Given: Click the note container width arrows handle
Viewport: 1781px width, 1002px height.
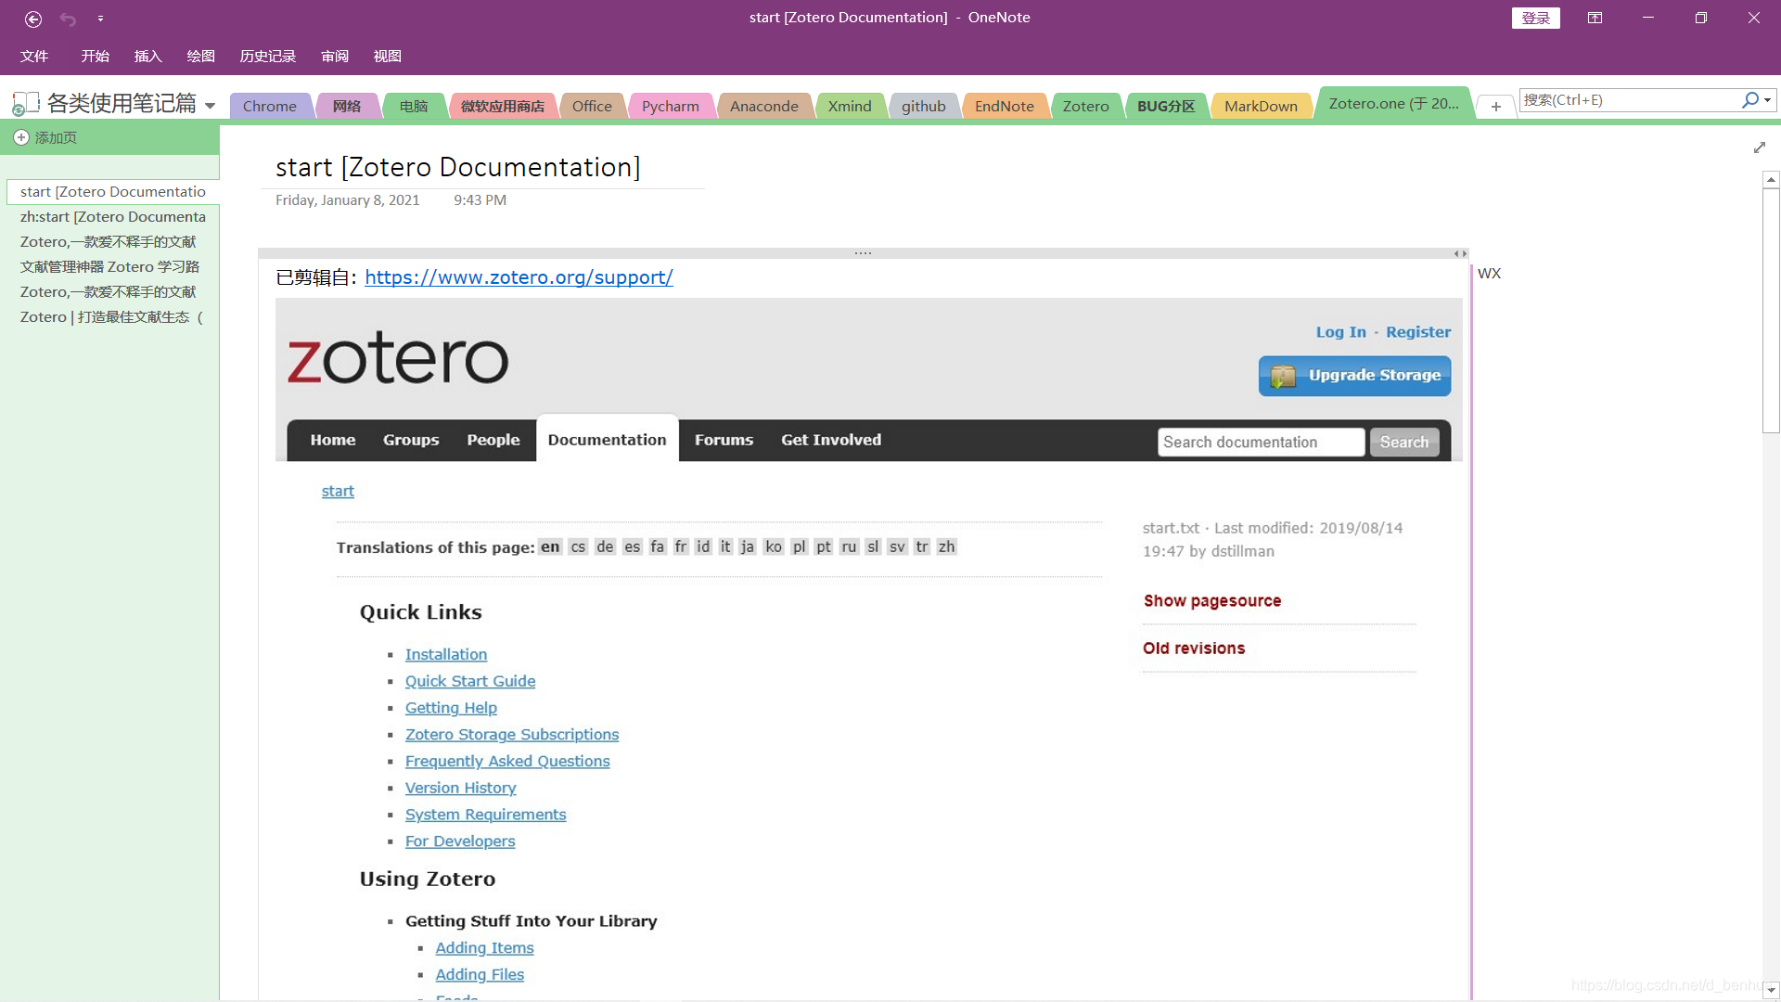Looking at the screenshot, I should pyautogui.click(x=1459, y=253).
